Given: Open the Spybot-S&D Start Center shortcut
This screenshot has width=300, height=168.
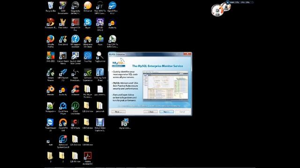Looking at the screenshot, I should click(x=75, y=58).
